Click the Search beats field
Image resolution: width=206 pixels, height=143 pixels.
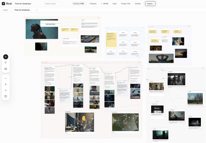[53, 4]
